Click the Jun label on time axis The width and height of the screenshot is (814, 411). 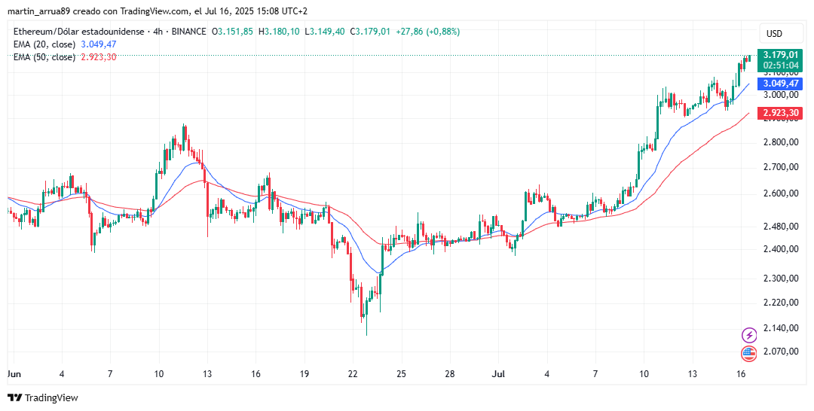(14, 373)
